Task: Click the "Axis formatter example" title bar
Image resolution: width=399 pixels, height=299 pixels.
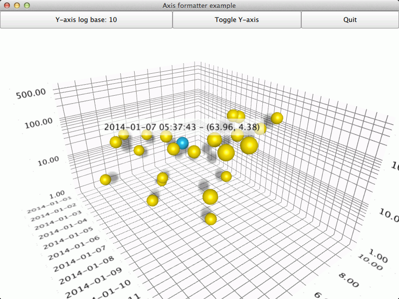Action: coord(199,5)
